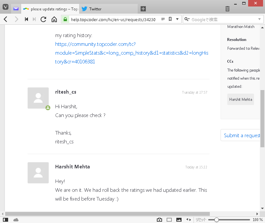Open the Vivaldi menu icon
Viewport: 265px width, 223px height.
6,7
